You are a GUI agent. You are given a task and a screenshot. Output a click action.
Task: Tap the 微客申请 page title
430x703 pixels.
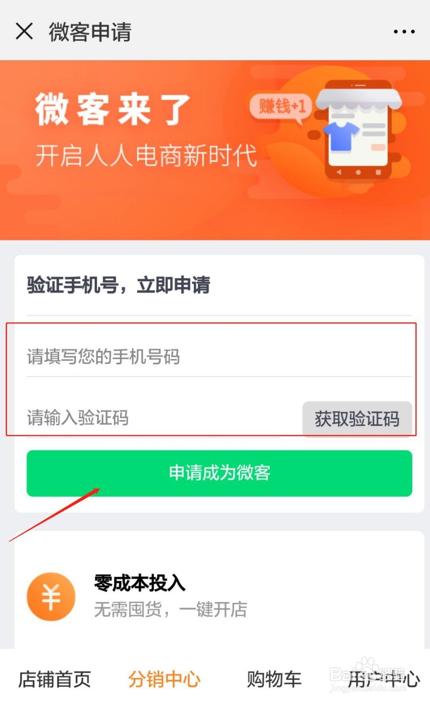(x=90, y=32)
